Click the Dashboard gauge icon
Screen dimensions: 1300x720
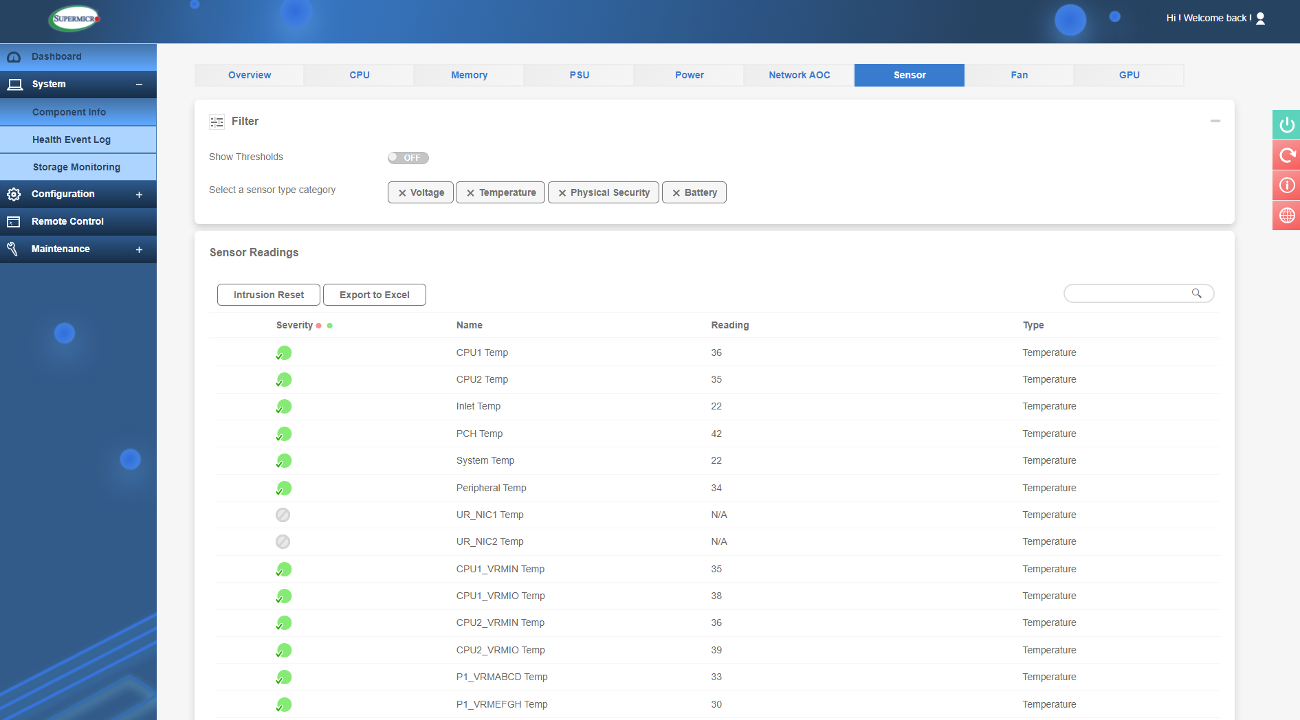[x=14, y=56]
